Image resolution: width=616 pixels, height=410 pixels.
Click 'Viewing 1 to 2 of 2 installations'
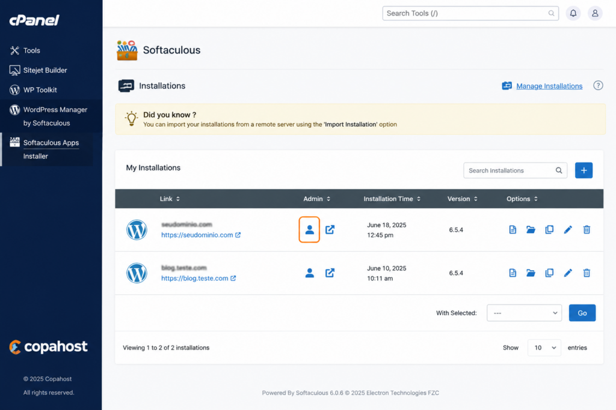166,348
